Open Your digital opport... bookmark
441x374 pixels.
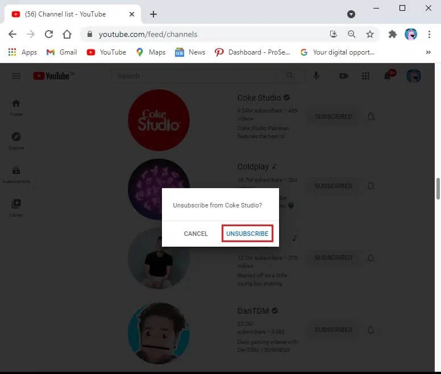pyautogui.click(x=337, y=52)
